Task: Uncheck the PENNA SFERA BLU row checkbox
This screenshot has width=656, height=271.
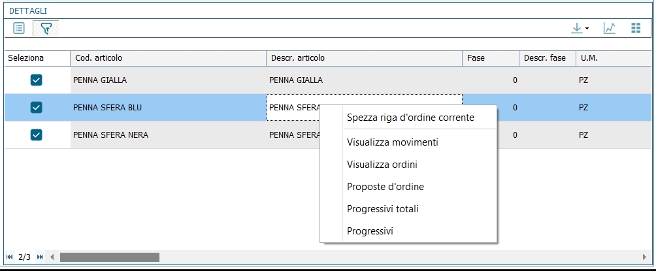Action: (37, 107)
